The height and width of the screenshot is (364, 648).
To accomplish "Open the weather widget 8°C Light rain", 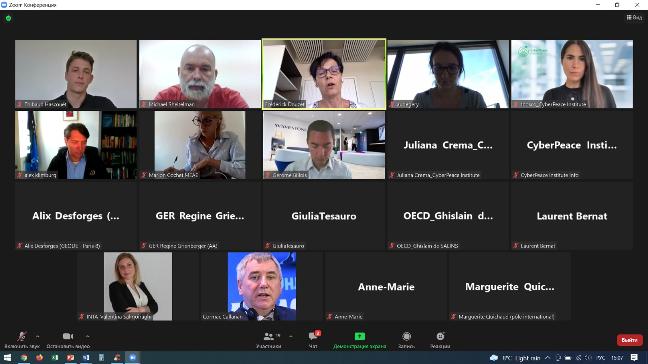I will [x=515, y=358].
